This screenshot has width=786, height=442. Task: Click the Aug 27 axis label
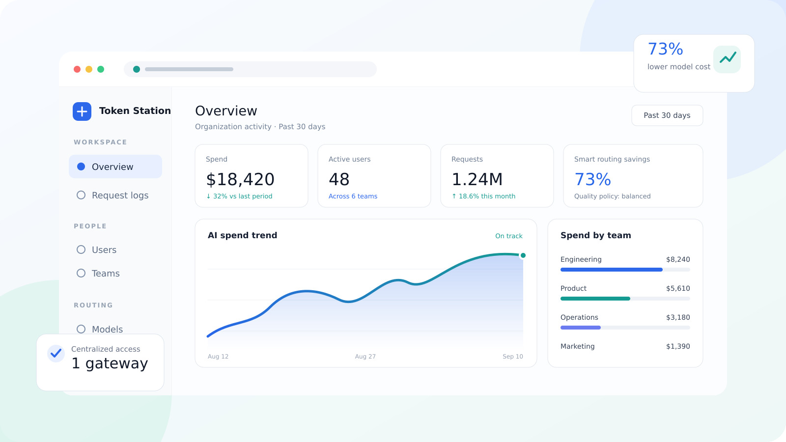pos(365,357)
